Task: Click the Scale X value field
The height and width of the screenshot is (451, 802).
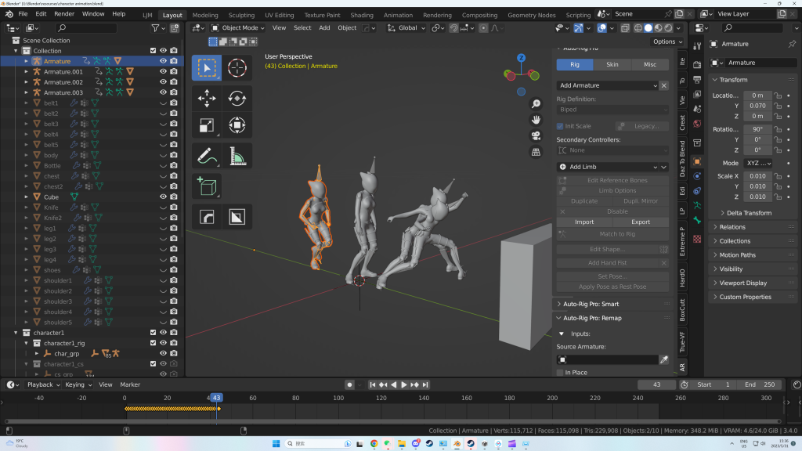Action: pos(757,176)
